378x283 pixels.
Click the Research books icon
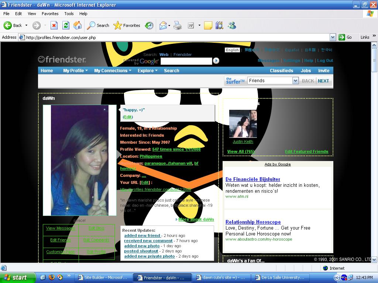[219, 25]
